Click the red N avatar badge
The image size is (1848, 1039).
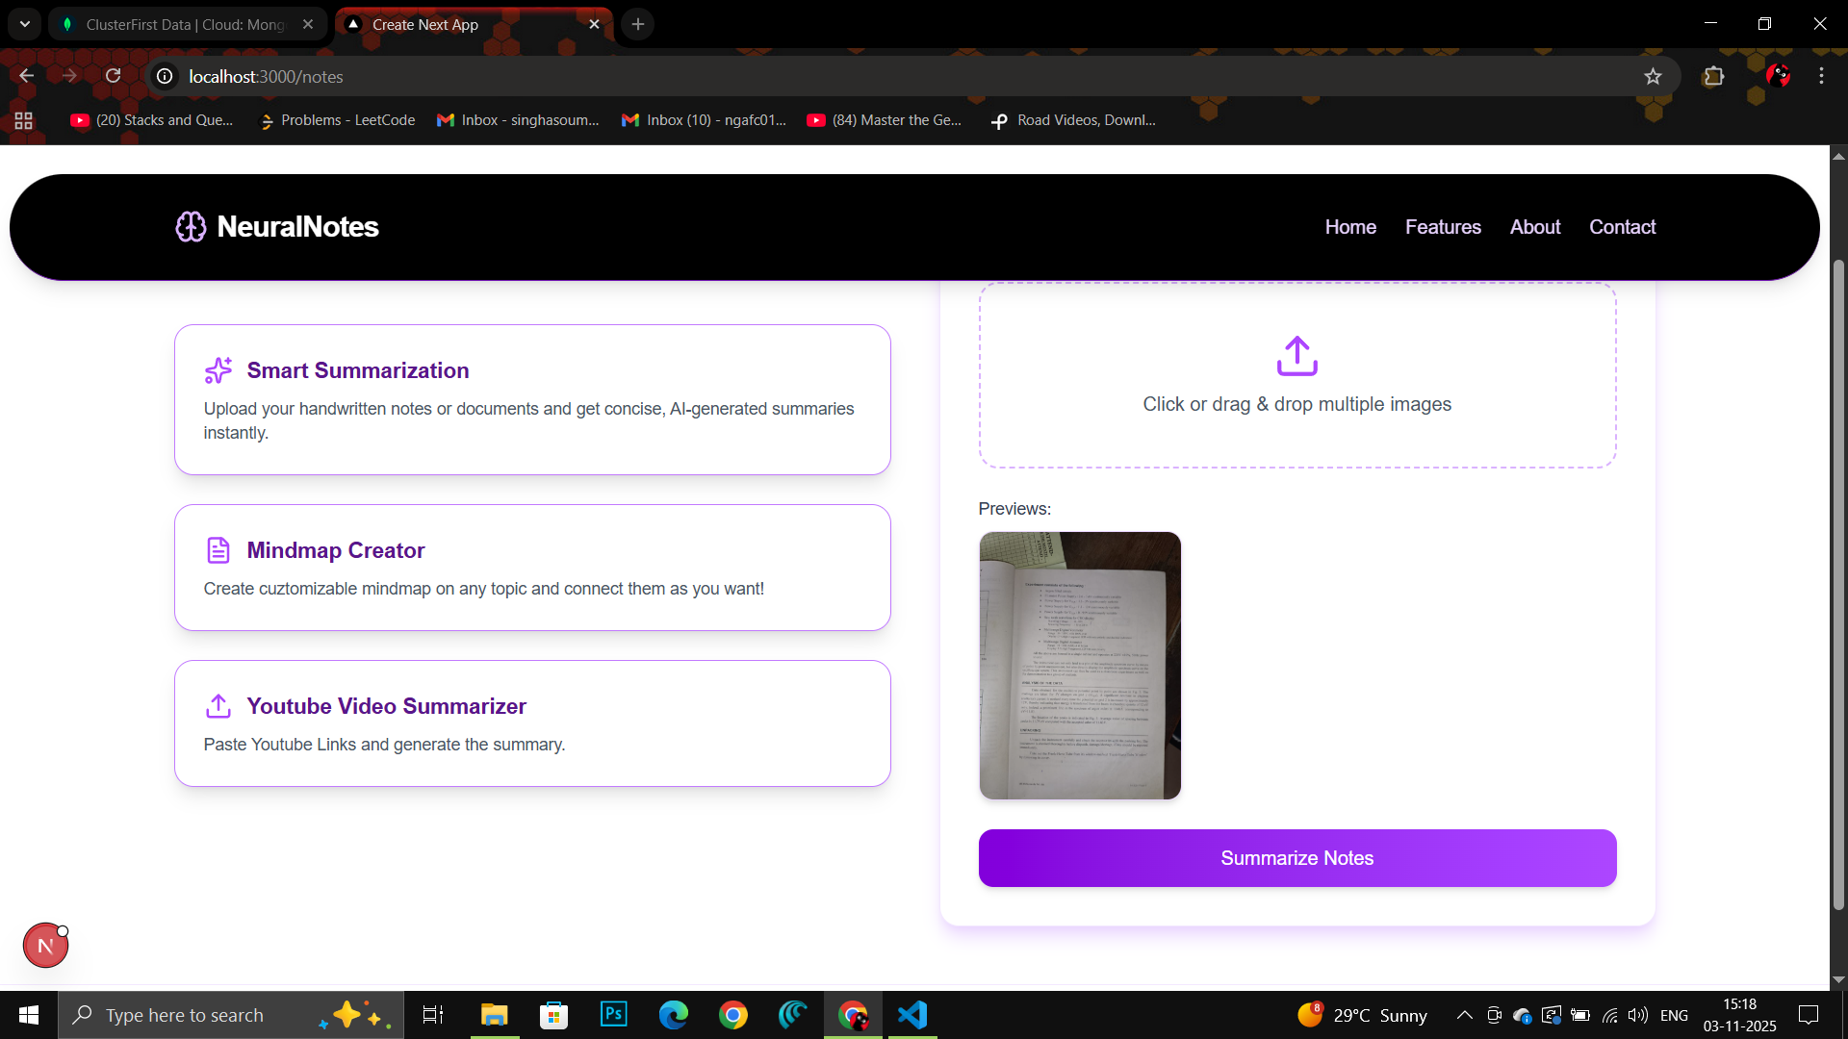(45, 946)
